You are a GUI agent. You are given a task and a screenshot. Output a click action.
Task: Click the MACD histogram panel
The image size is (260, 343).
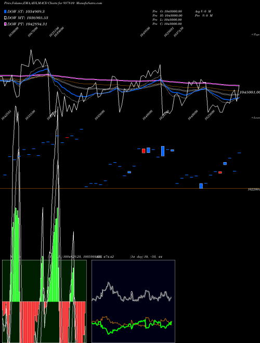44,301
